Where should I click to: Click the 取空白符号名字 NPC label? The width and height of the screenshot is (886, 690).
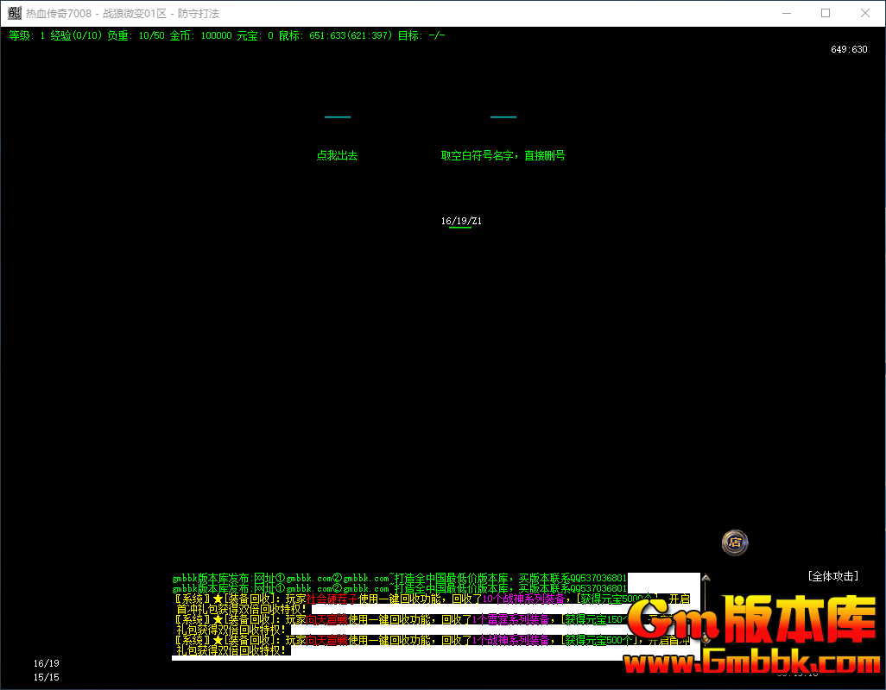click(503, 156)
